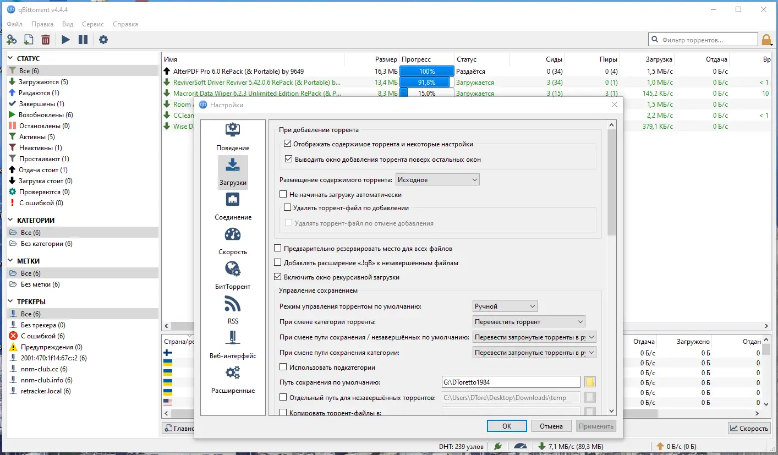Toggle 'Предварительно резервировать место' checkbox
This screenshot has height=455, width=778.
click(x=278, y=249)
